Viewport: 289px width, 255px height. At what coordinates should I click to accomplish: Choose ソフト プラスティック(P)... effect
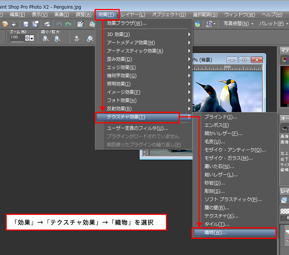pos(235,199)
